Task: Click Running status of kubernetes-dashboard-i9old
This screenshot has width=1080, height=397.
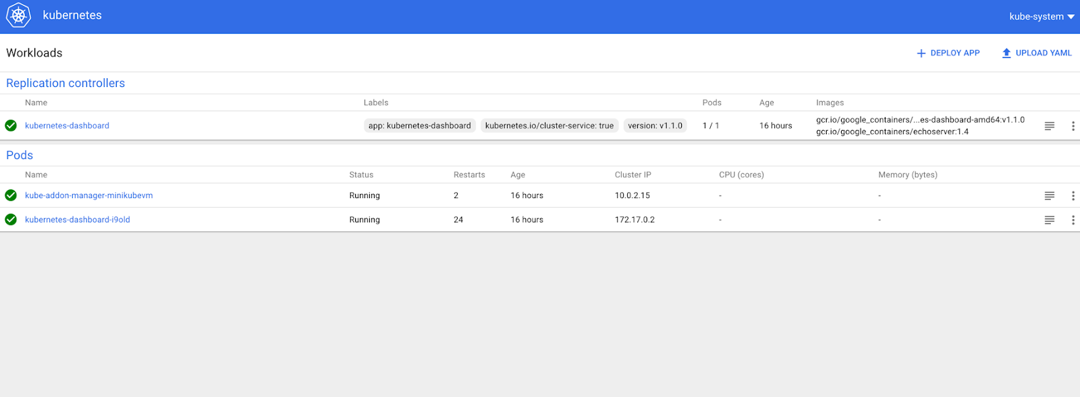Action: pos(364,220)
